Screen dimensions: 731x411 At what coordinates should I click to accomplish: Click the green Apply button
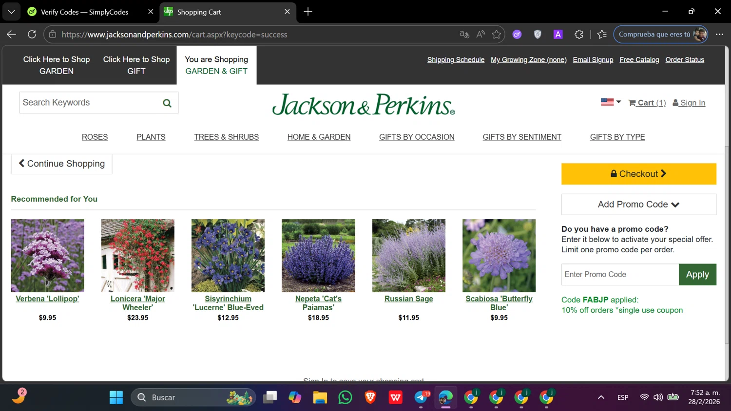697,275
